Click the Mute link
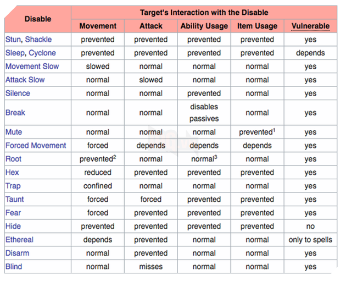The height and width of the screenshot is (281, 346). pos(14,132)
